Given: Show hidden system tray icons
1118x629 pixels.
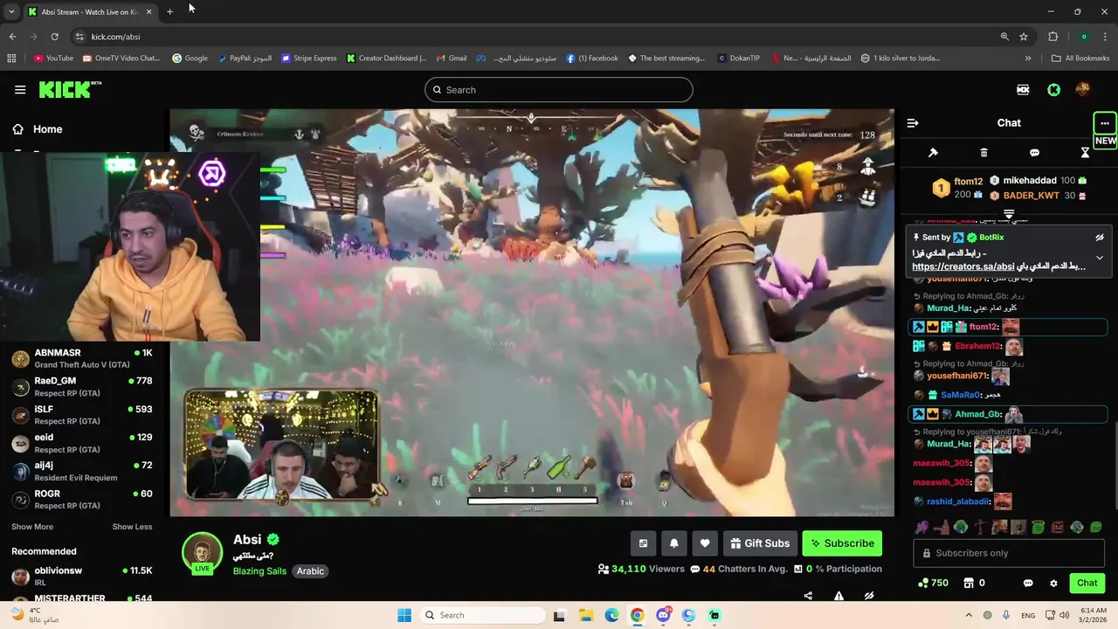Looking at the screenshot, I should coord(969,615).
